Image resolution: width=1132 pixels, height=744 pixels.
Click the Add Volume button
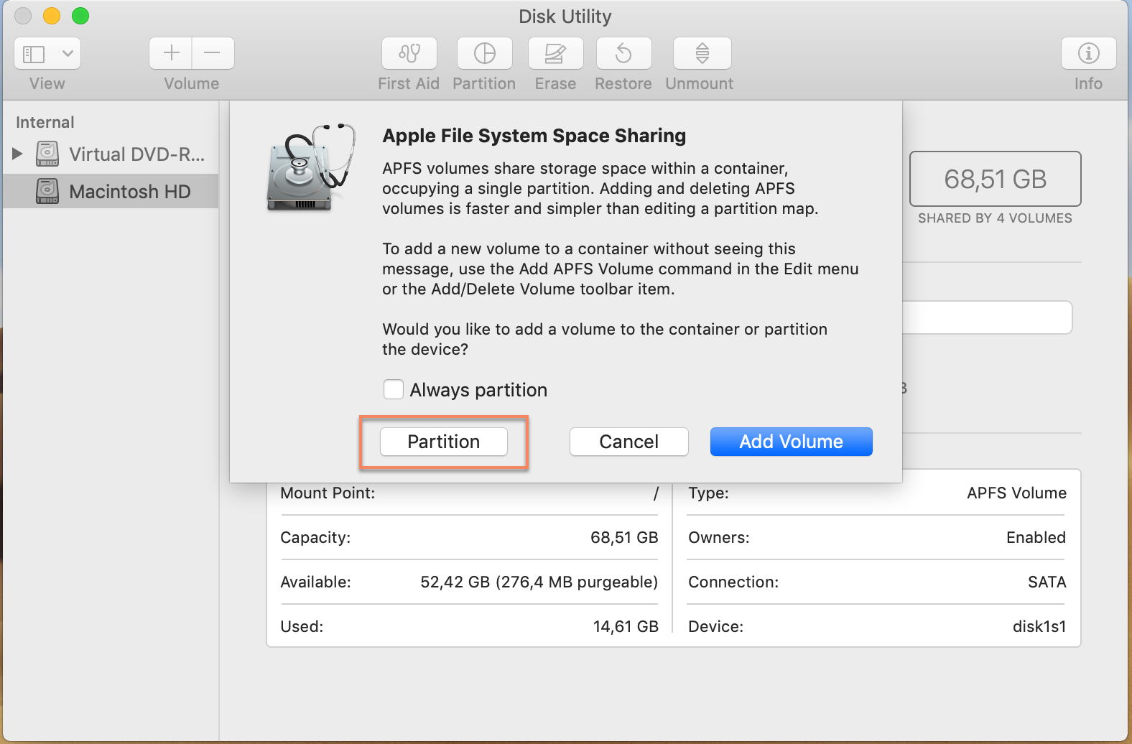(x=792, y=442)
